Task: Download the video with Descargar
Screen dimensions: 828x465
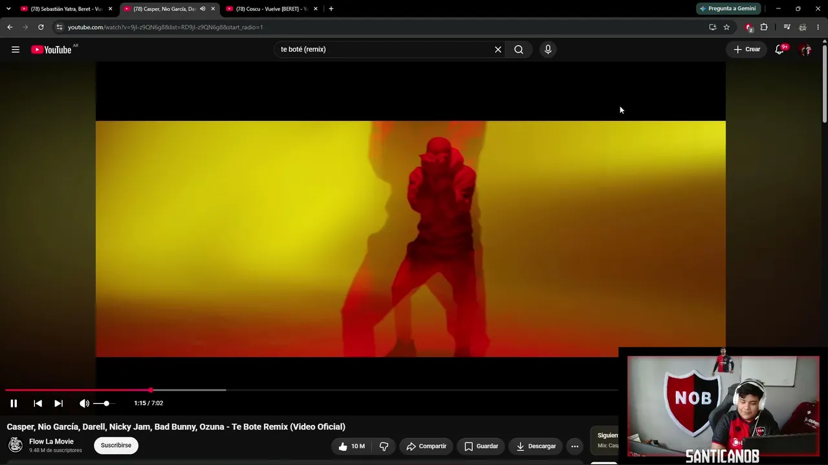Action: click(536, 446)
